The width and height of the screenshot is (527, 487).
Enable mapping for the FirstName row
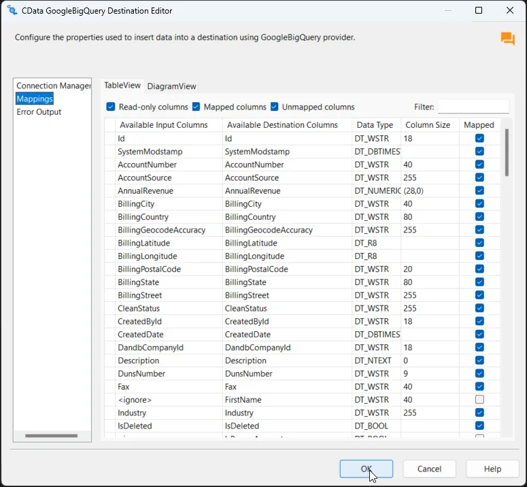point(479,400)
